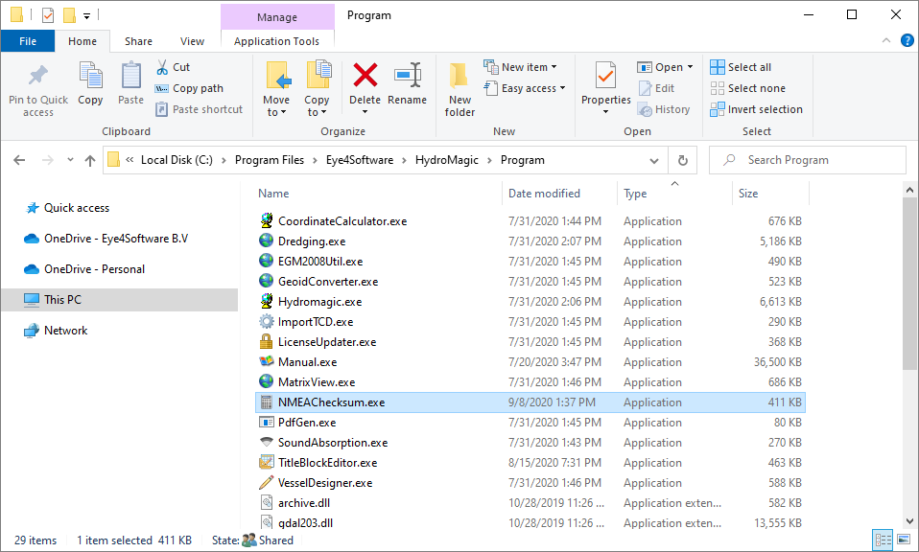Click the Paste clipboard icon

pyautogui.click(x=130, y=76)
